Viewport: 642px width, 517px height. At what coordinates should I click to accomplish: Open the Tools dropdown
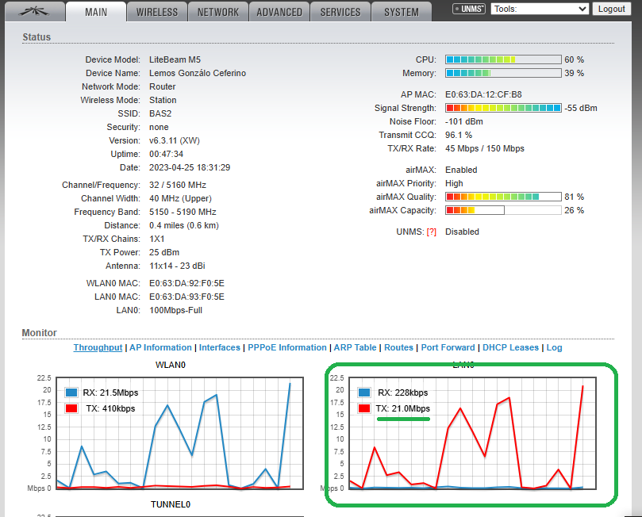tap(540, 9)
